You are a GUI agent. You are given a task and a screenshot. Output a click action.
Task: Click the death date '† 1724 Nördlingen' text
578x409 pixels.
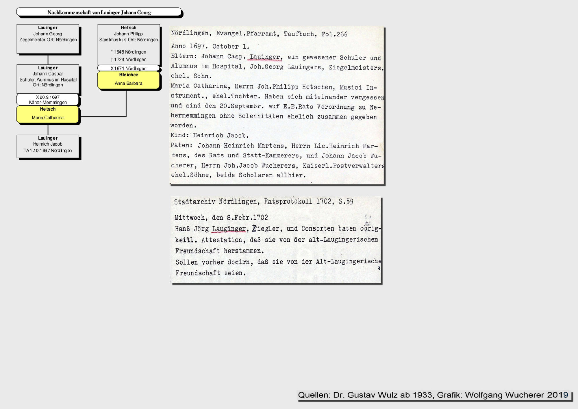click(129, 60)
